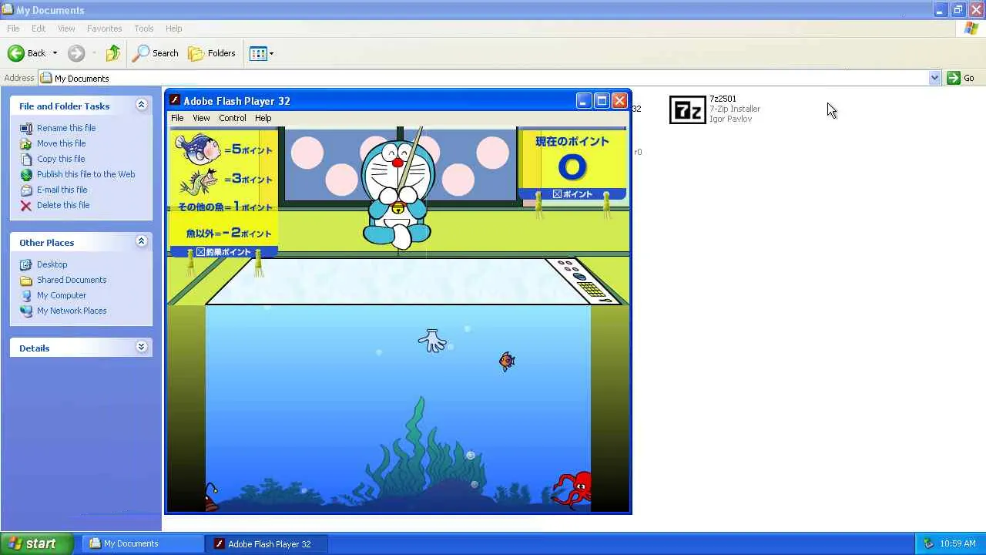Click the red X Delete icon
Image resolution: width=986 pixels, height=555 pixels.
click(x=26, y=205)
